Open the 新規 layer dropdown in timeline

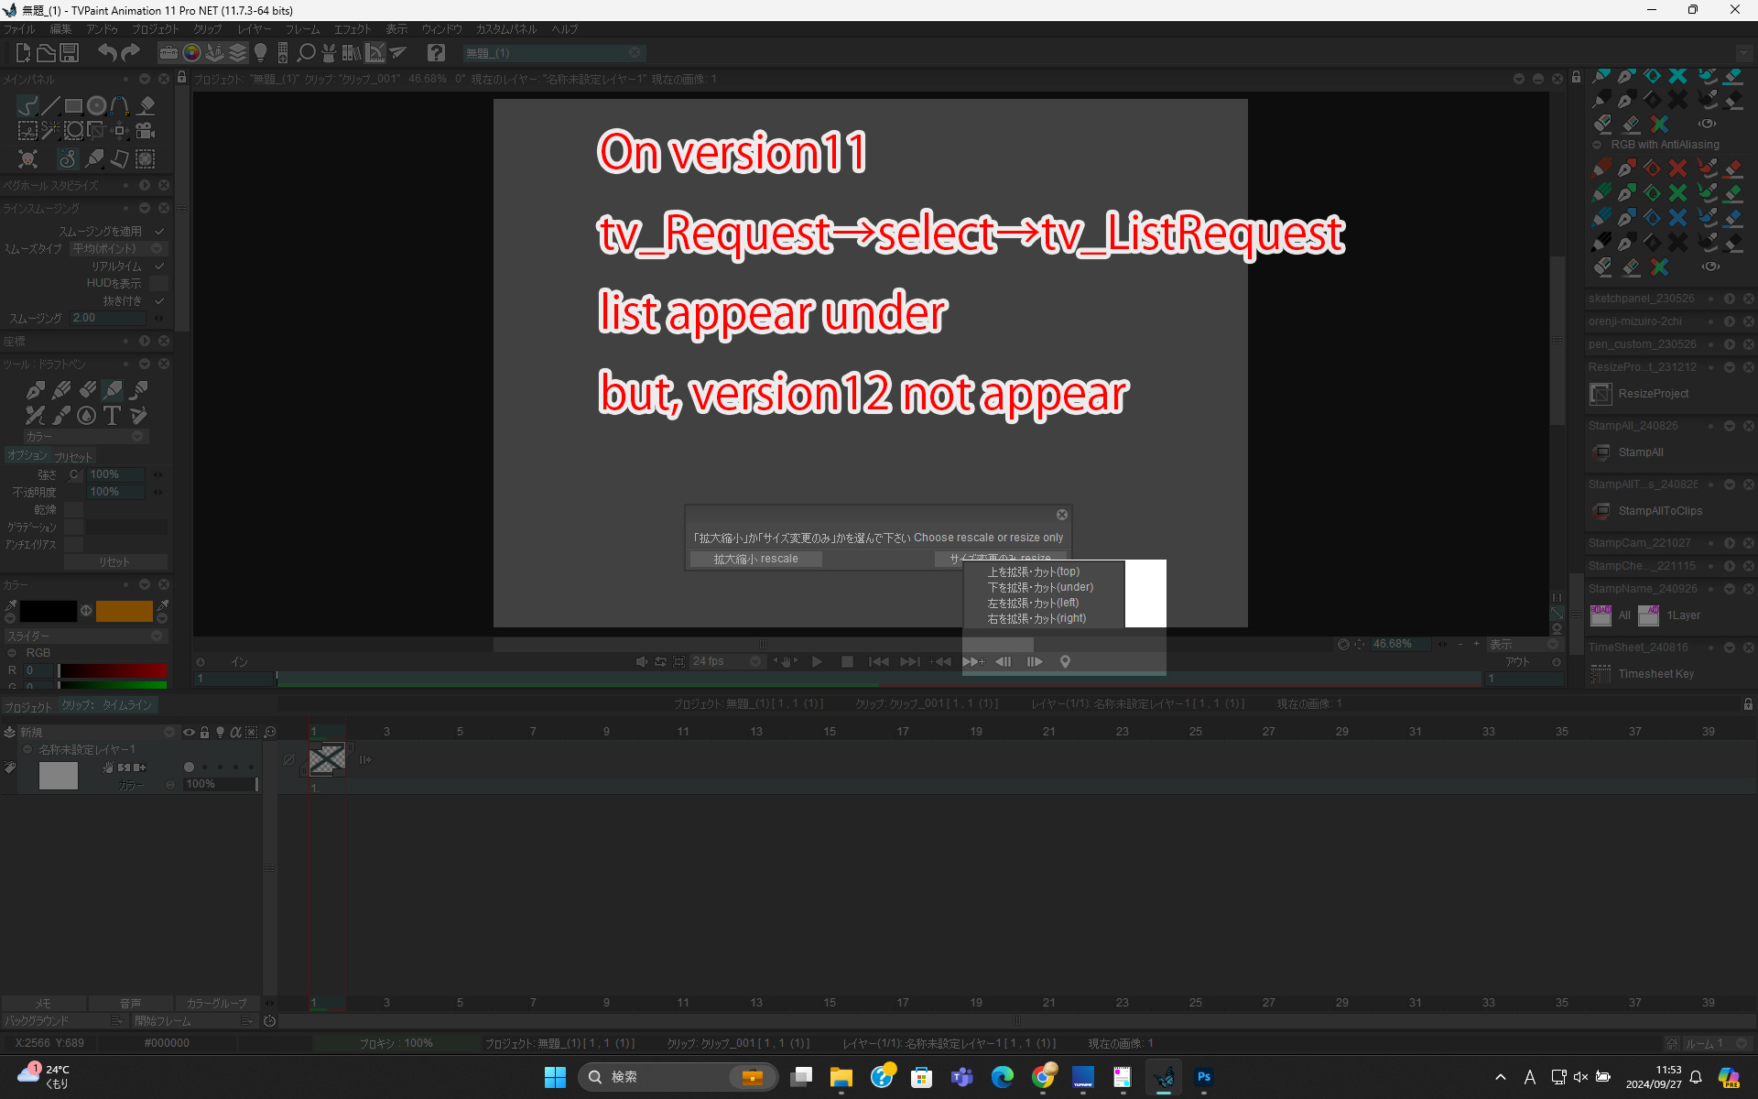[x=97, y=733]
